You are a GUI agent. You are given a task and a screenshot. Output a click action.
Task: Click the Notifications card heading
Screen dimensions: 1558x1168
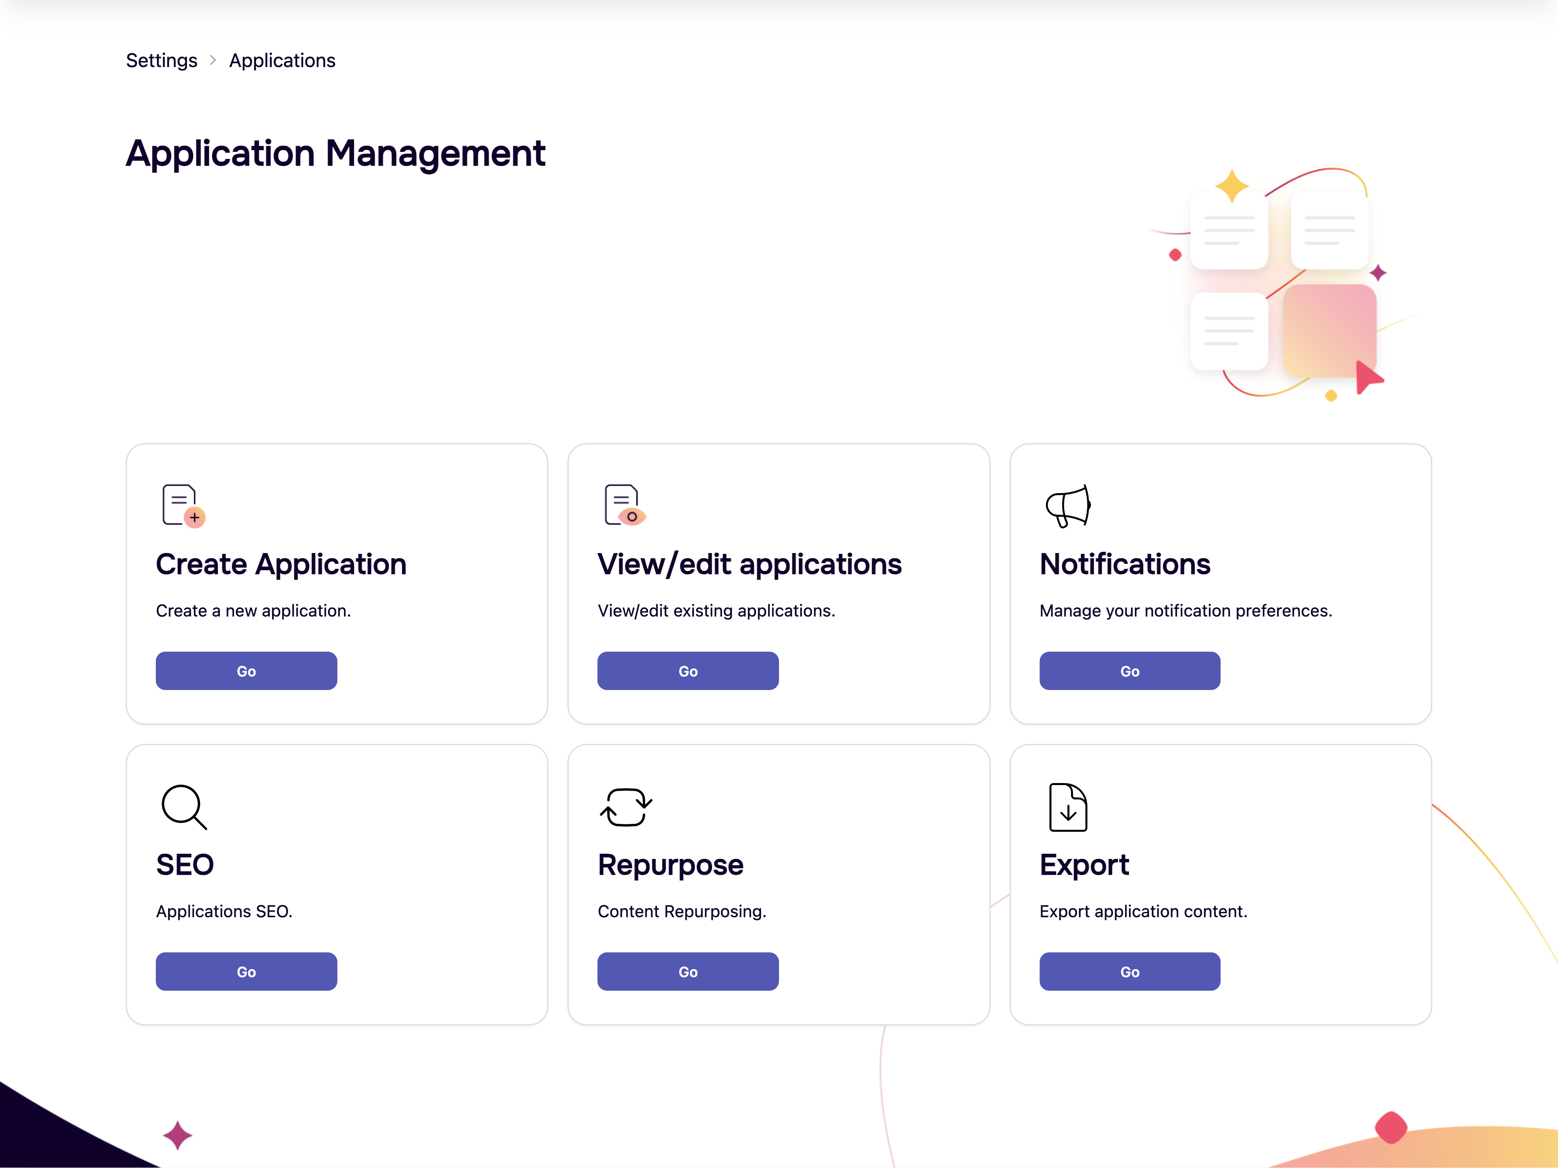1124,564
